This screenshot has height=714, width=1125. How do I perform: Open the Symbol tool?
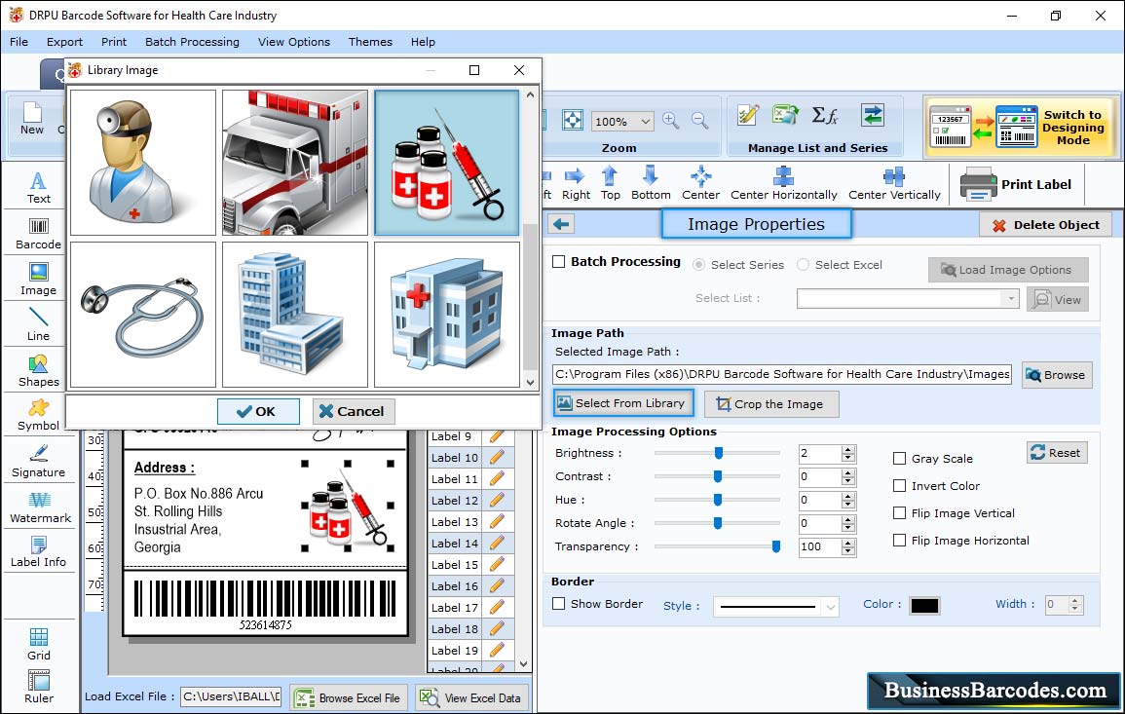click(38, 415)
